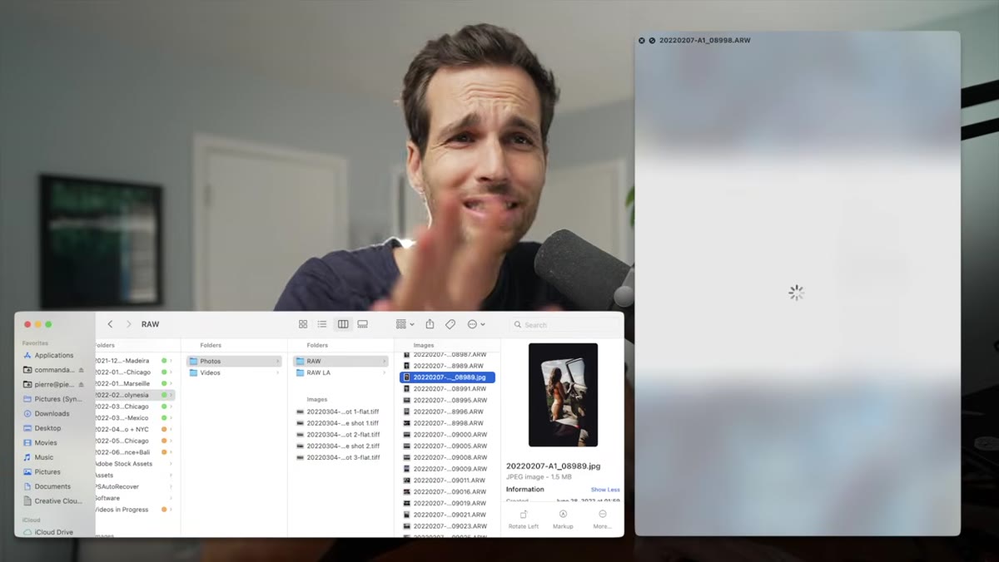Image resolution: width=999 pixels, height=562 pixels.
Task: Select the Photos folder
Action: coord(234,361)
